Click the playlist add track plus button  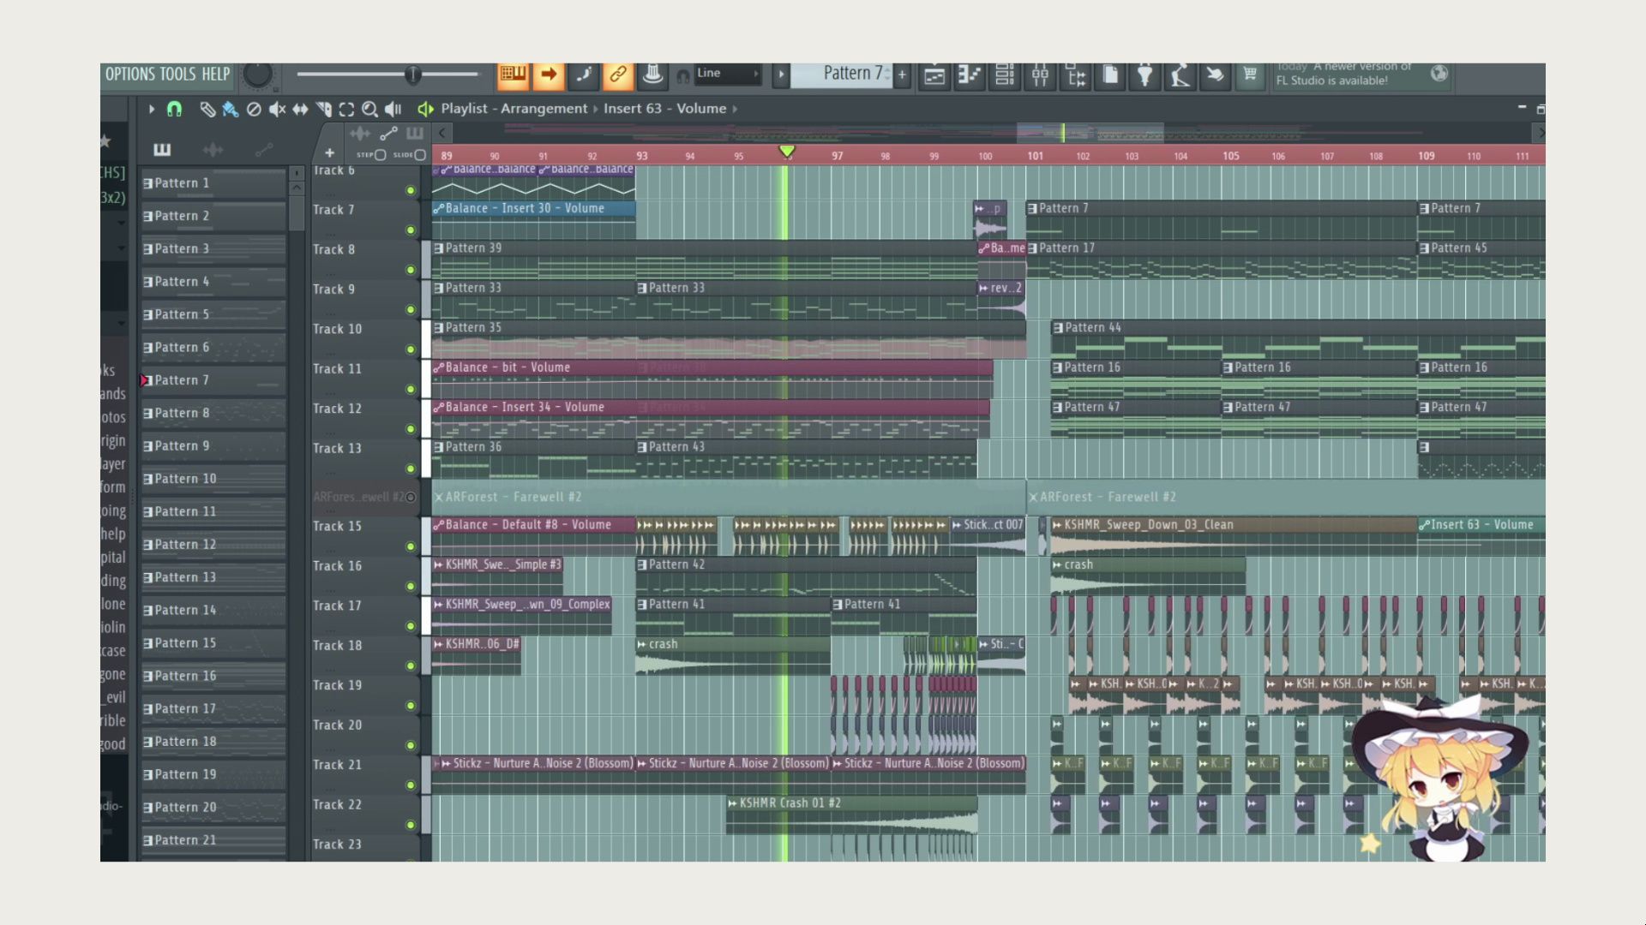click(x=329, y=153)
